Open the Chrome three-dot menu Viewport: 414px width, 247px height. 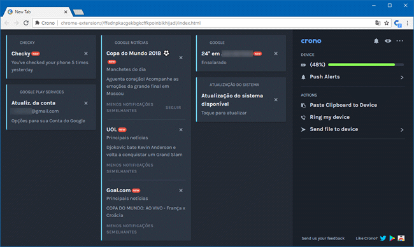(408, 23)
